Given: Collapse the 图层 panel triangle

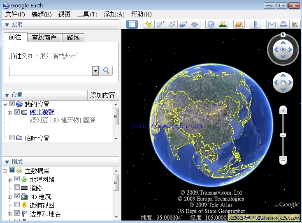Looking at the screenshot, I should (x=7, y=162).
